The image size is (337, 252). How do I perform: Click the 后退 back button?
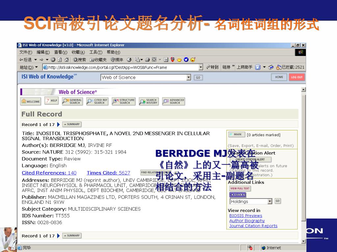point(25,60)
